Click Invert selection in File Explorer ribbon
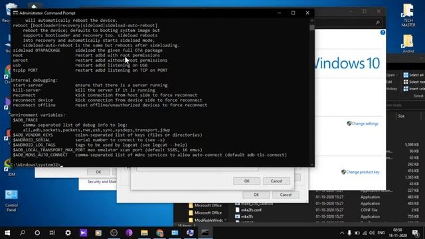This screenshot has height=239, width=425. (414, 89)
